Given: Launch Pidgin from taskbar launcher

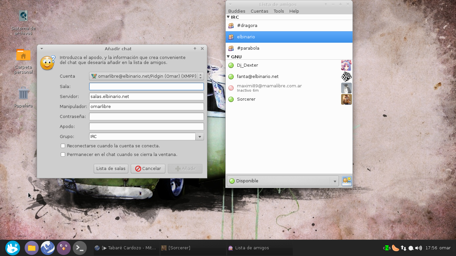Looking at the screenshot, I should pos(64,248).
